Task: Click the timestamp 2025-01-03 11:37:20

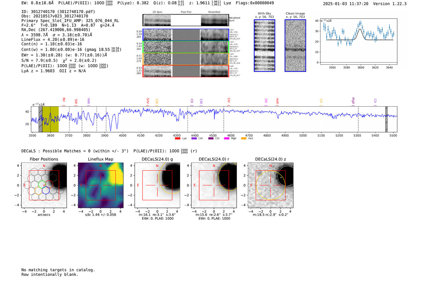Action: coord(345,4)
